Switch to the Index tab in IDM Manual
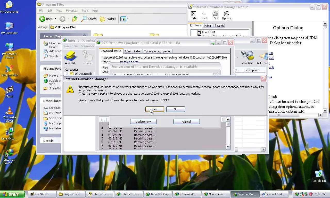 point(207,26)
